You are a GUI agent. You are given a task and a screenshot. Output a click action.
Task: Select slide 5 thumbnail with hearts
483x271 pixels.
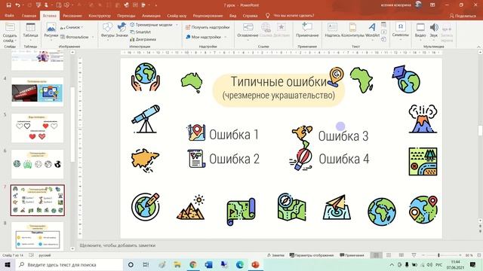(x=37, y=128)
